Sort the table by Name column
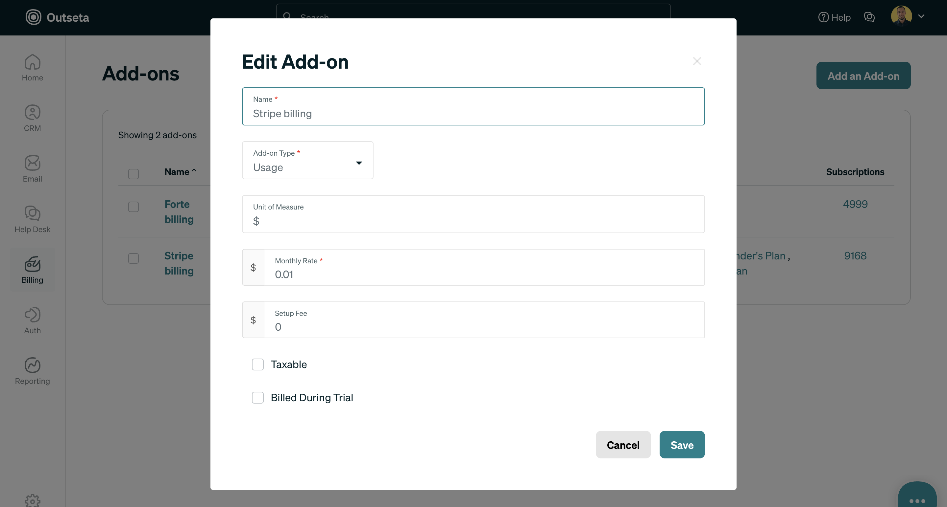 coord(180,171)
